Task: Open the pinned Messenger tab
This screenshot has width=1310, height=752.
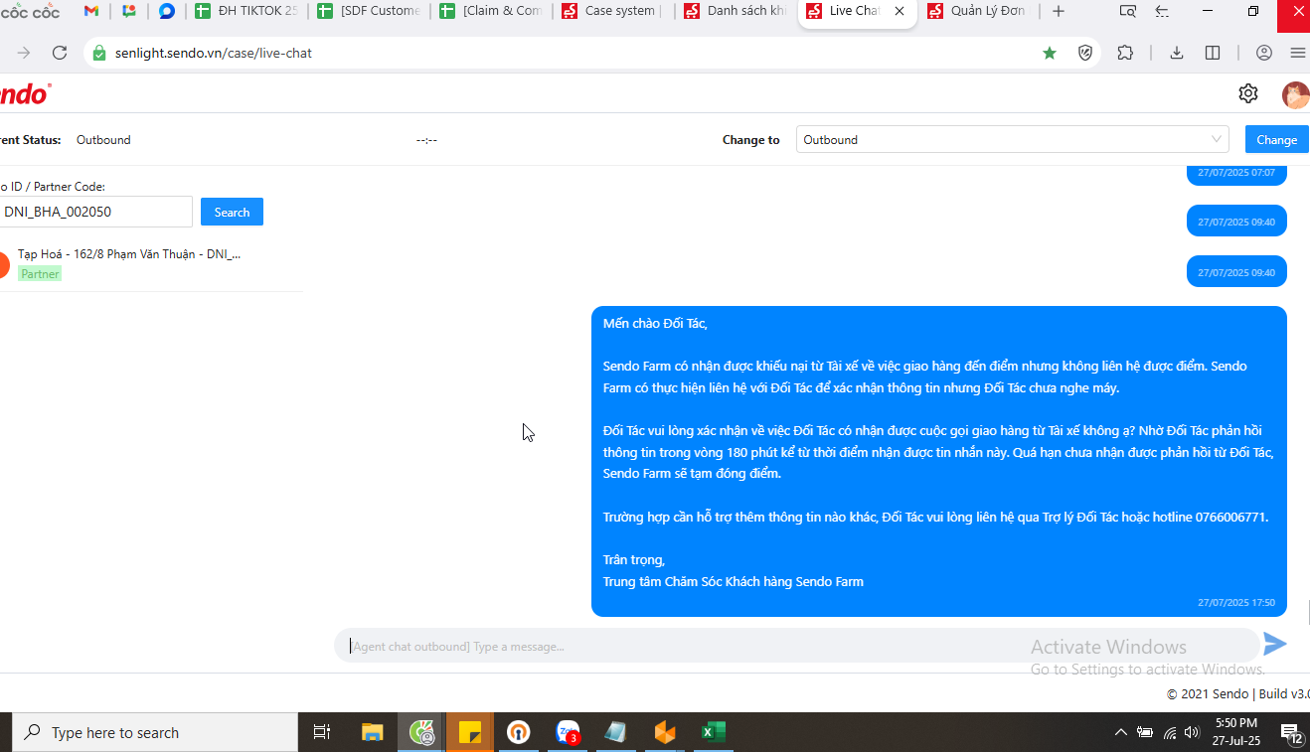Action: click(x=167, y=11)
